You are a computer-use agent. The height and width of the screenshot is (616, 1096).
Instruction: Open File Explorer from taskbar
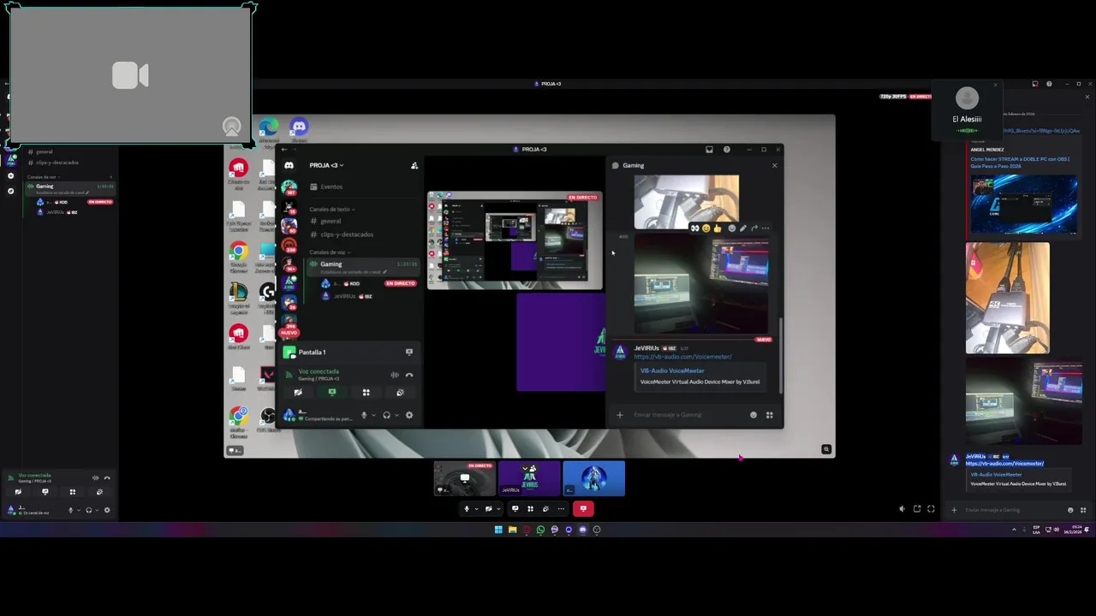[x=513, y=530]
